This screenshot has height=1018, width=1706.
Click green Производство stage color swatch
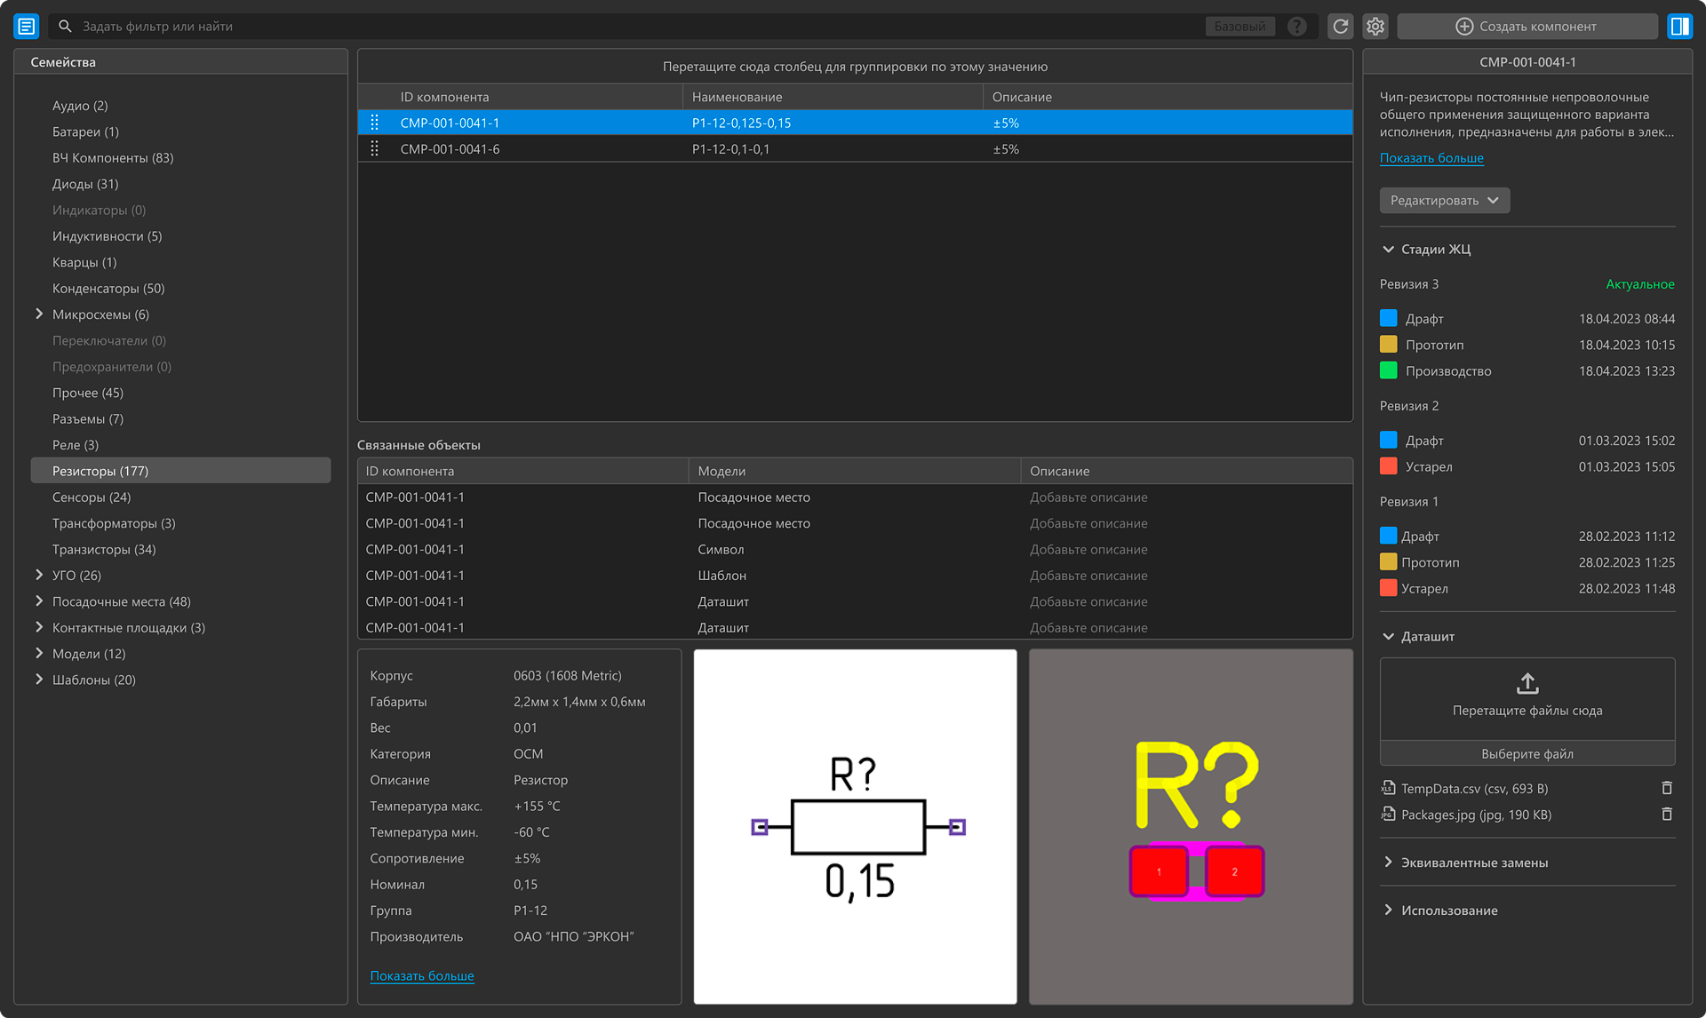(x=1388, y=370)
